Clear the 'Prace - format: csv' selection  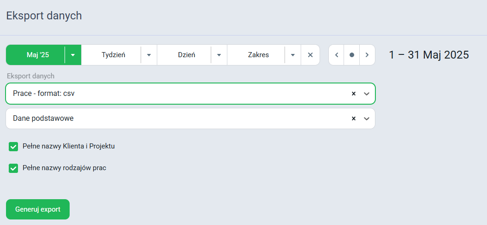coord(353,94)
